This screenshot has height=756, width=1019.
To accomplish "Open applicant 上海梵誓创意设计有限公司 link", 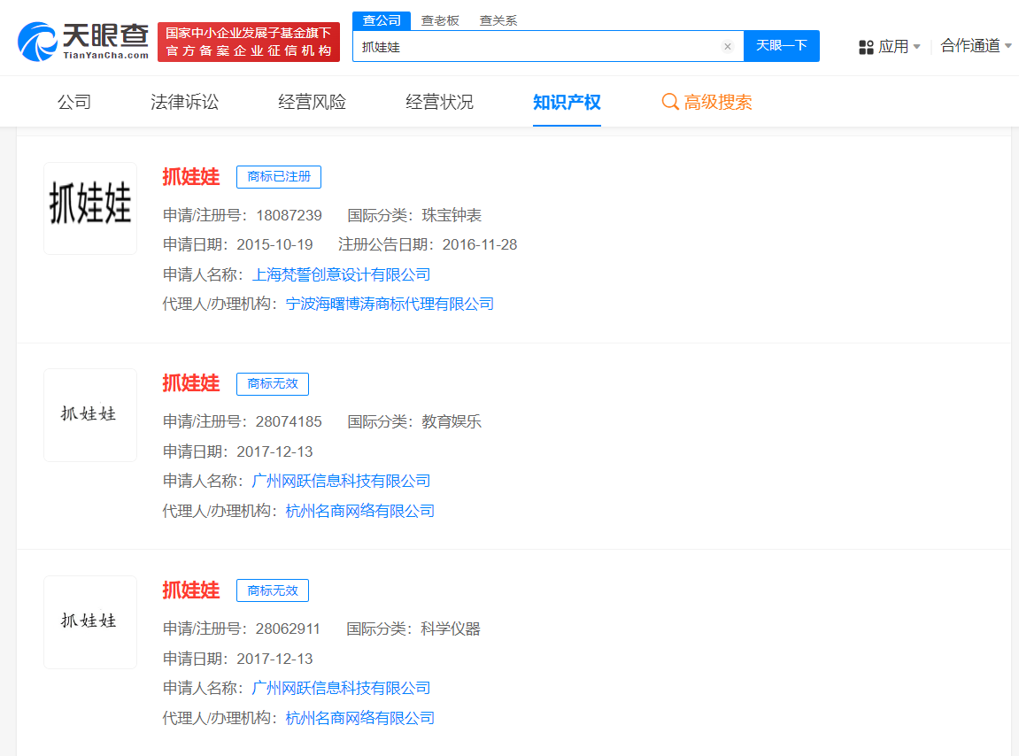I will click(x=341, y=274).
